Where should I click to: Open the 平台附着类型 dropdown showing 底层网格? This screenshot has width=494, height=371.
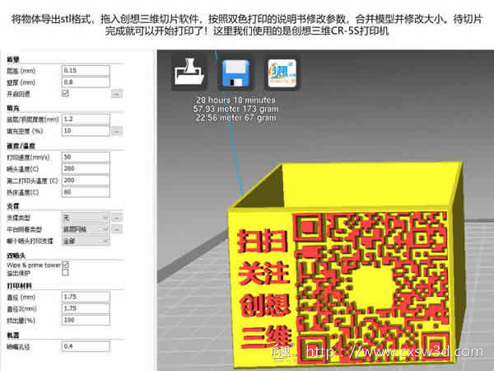86,229
